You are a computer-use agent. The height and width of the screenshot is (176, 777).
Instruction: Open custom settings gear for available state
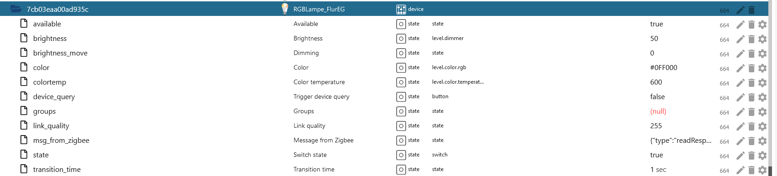[x=762, y=25]
